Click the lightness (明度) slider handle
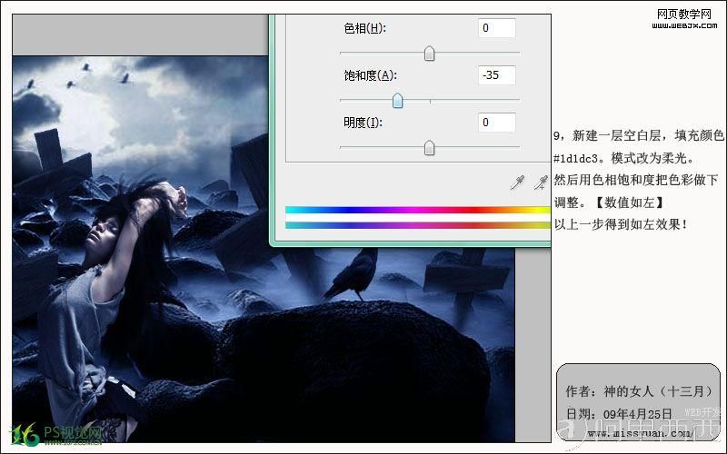Image resolution: width=727 pixels, height=454 pixels. [x=429, y=148]
